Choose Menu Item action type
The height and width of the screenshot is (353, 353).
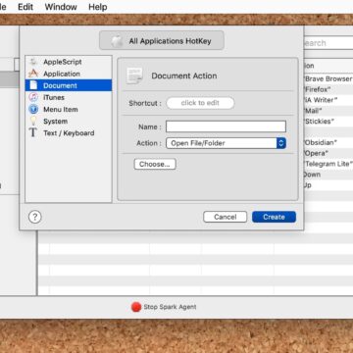coord(69,109)
